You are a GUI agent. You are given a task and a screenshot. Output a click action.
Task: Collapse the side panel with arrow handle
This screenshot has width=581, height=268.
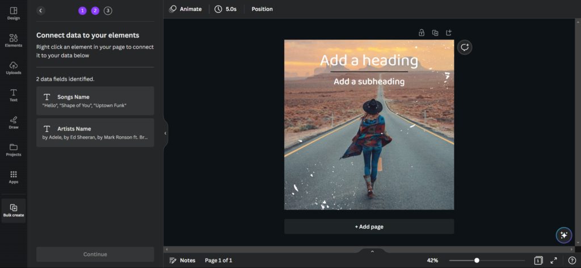pyautogui.click(x=165, y=133)
